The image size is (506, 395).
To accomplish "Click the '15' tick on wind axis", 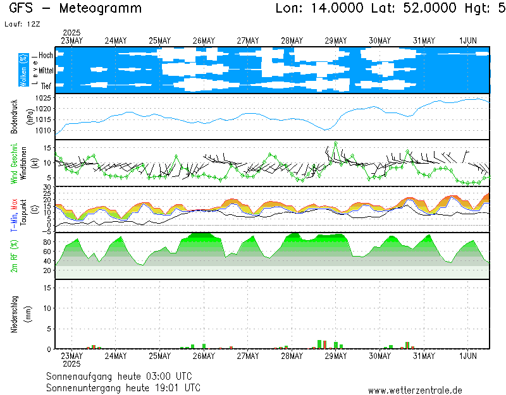I will (x=47, y=148).
